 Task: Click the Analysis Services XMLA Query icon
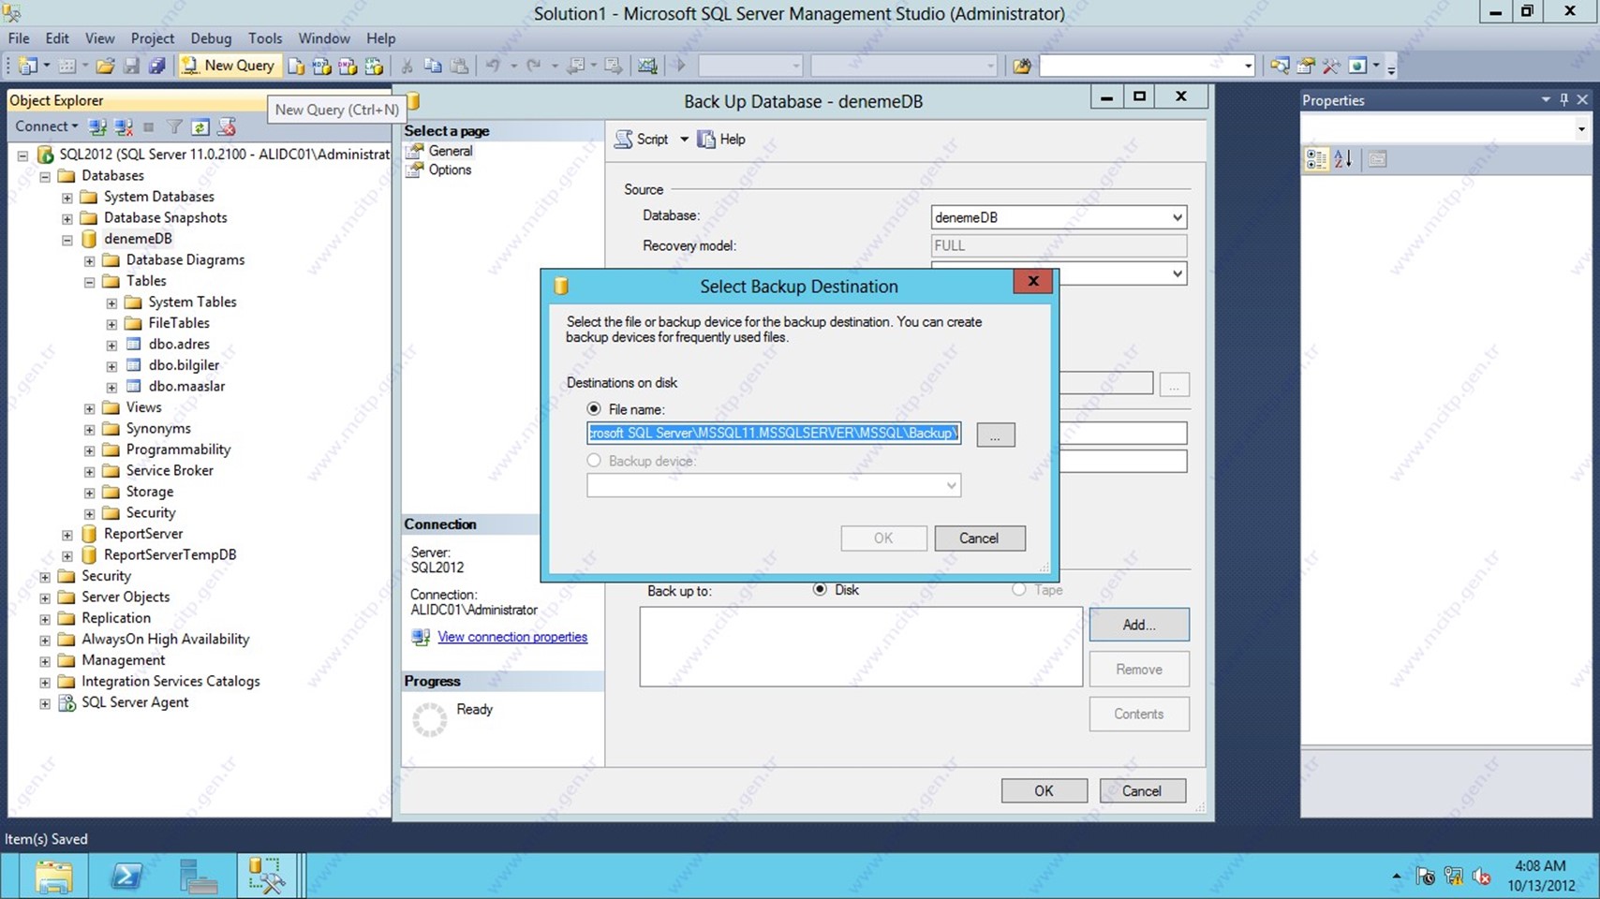[x=374, y=66]
